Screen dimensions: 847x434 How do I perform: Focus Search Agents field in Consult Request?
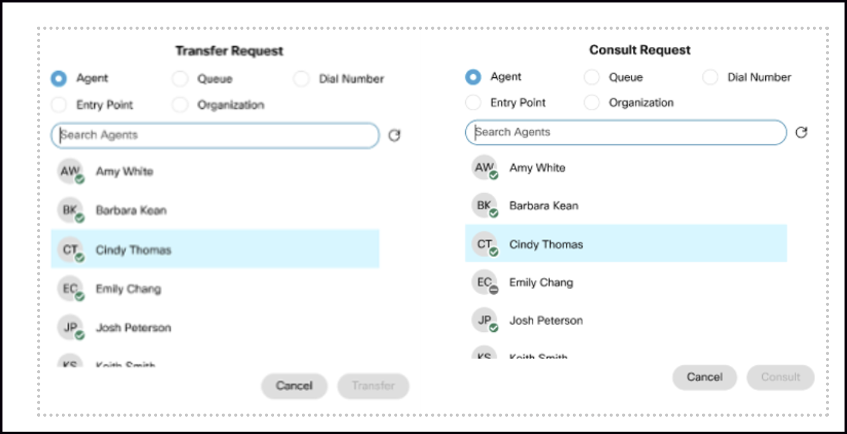click(x=625, y=132)
